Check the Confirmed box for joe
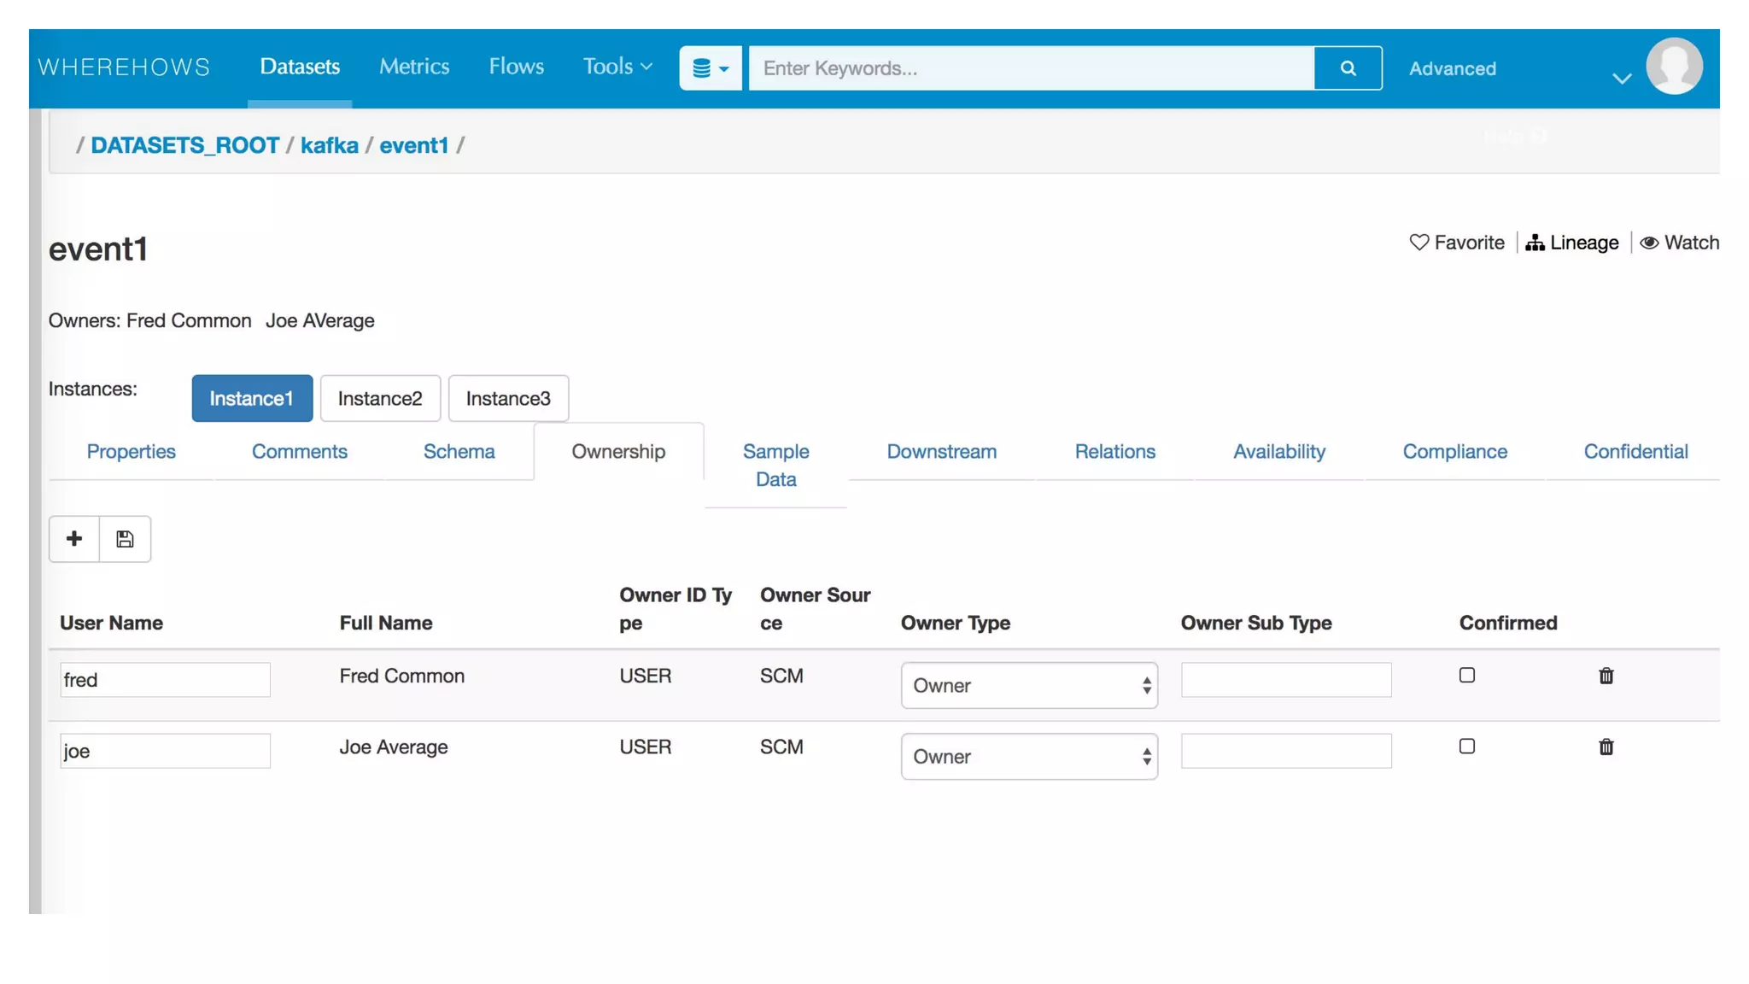This screenshot has height=984, width=1749. pos(1466,747)
